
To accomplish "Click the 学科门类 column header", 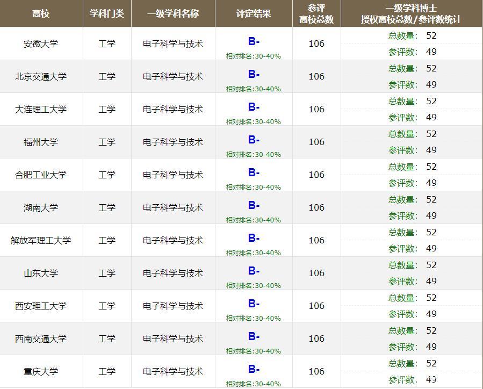I will click(107, 13).
